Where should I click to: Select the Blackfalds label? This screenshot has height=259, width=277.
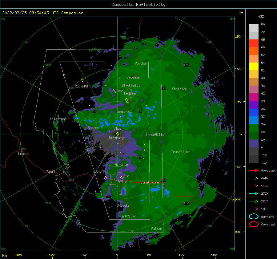pos(131,85)
